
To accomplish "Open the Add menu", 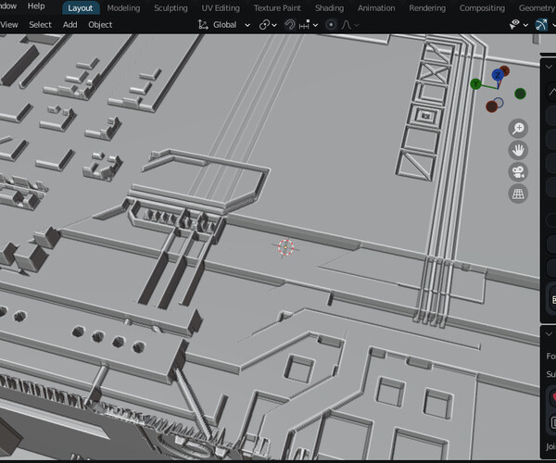I will pyautogui.click(x=69, y=25).
